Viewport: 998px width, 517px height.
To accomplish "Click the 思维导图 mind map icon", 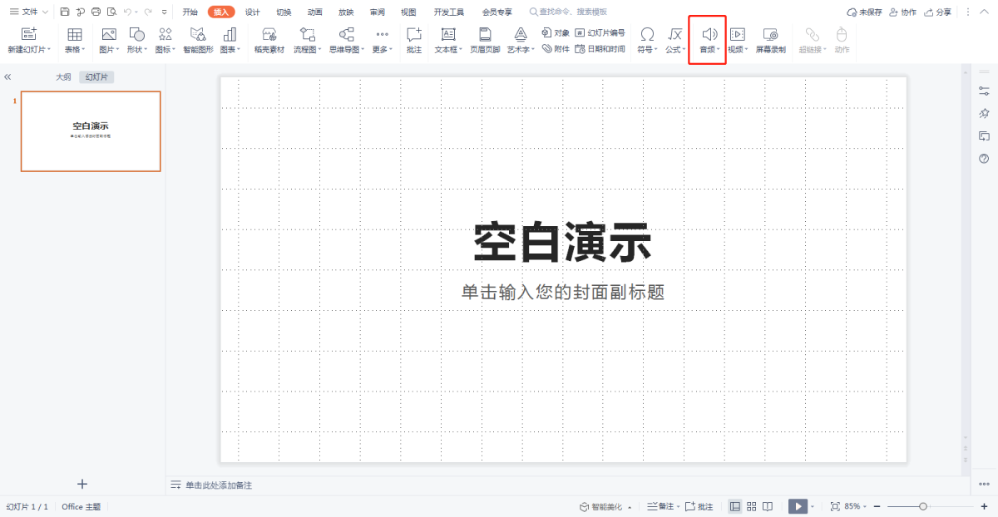I will [x=347, y=34].
